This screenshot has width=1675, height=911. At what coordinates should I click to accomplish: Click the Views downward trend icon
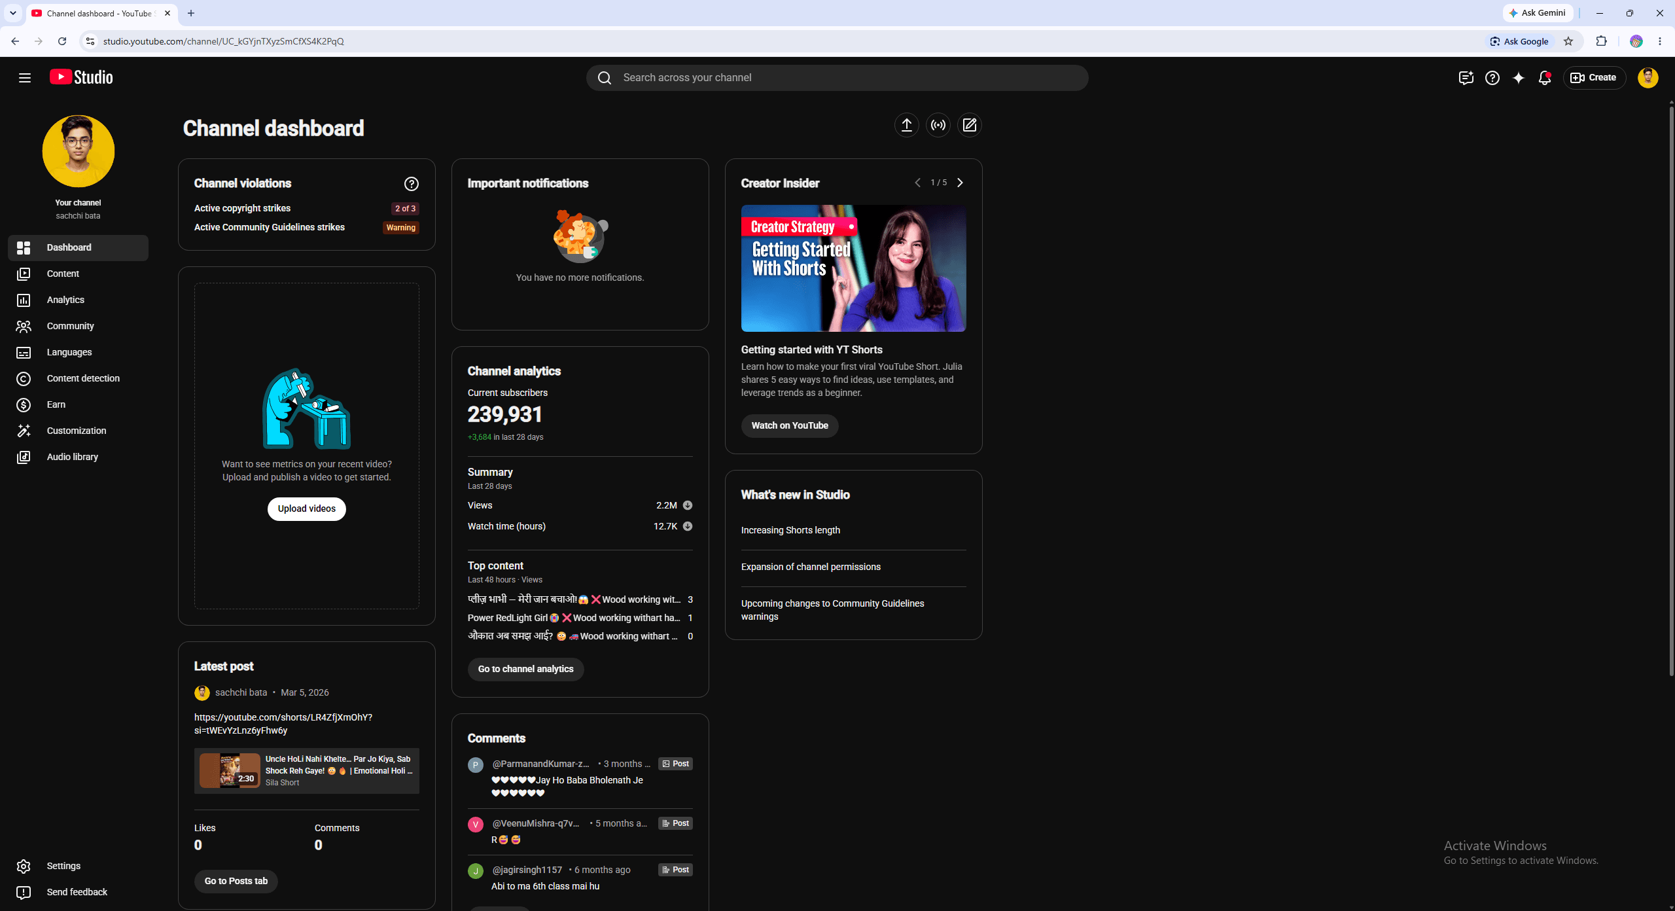(x=688, y=505)
